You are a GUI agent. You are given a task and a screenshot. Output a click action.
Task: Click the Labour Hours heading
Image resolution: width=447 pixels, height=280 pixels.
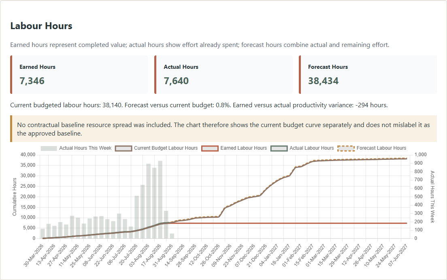click(x=41, y=26)
